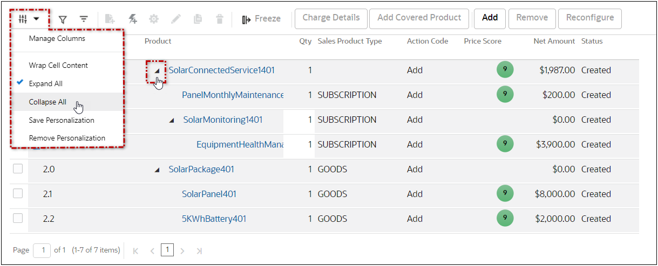Click the pencil edit icon

[176, 19]
